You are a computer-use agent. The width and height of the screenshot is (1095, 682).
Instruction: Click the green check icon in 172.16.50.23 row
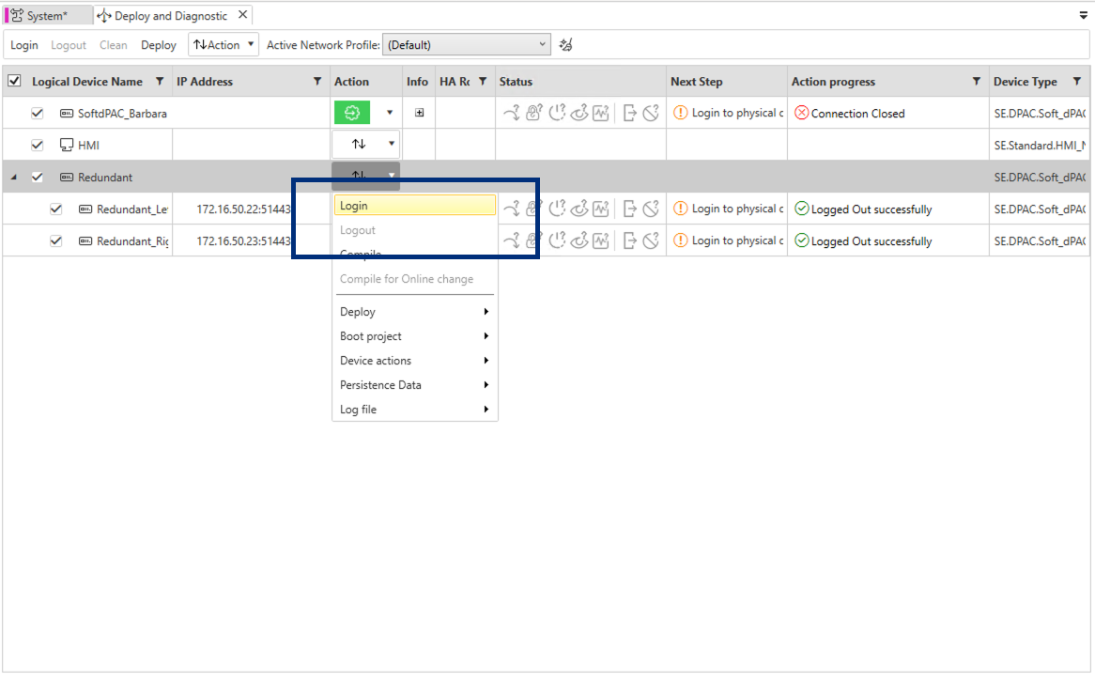click(x=802, y=240)
